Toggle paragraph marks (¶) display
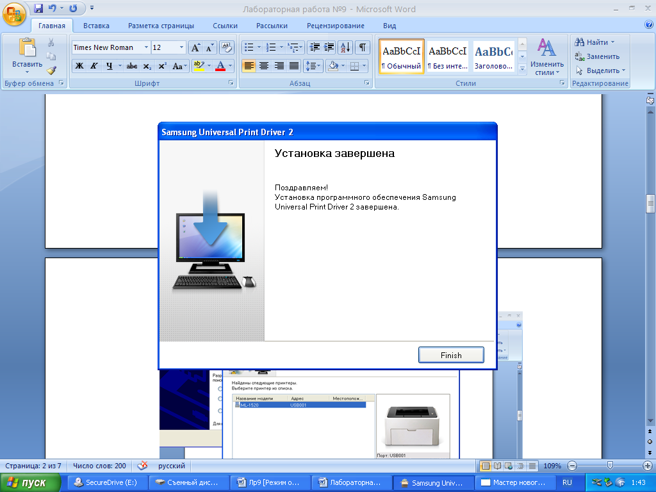This screenshot has height=492, width=656. [363, 47]
